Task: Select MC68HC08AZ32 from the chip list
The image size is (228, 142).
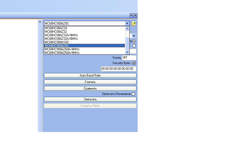Action: 84,32
